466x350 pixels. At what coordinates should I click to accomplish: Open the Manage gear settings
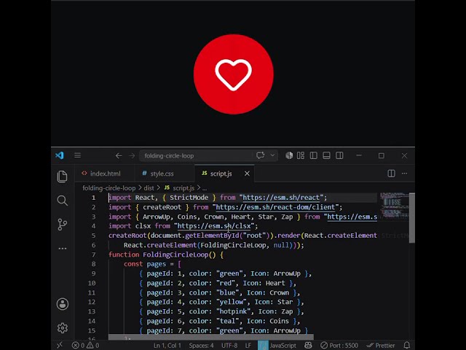pos(63,327)
